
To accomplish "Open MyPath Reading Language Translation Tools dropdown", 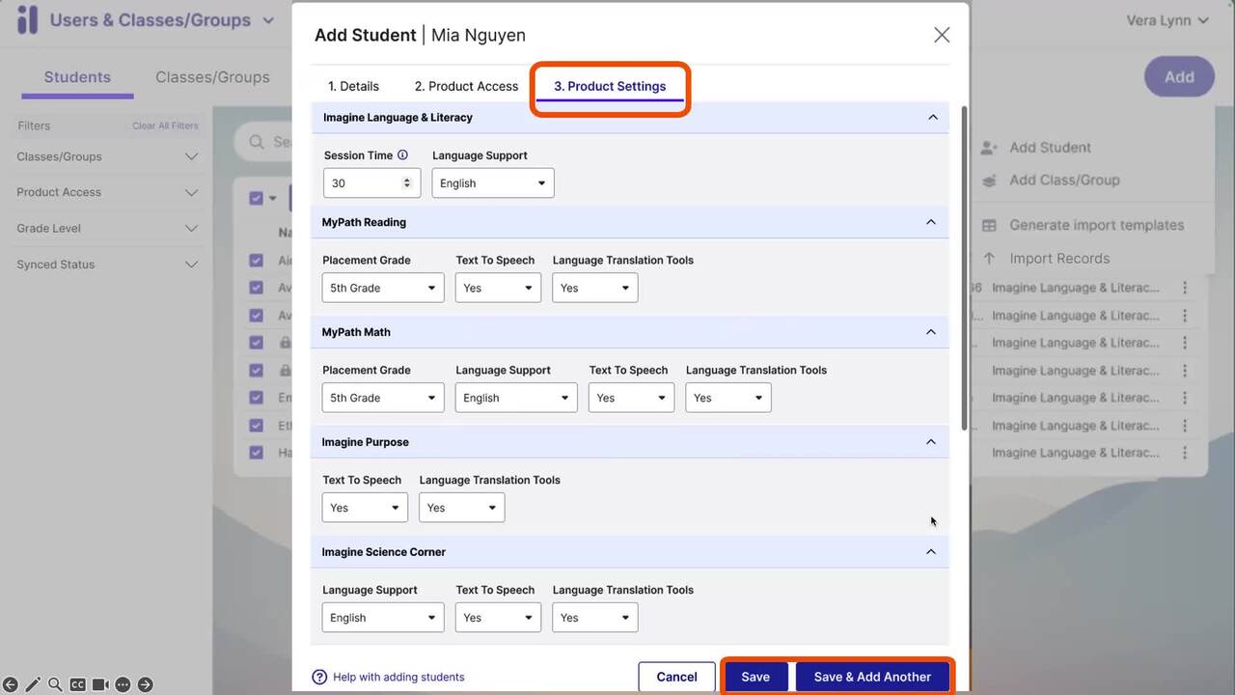I will (595, 288).
